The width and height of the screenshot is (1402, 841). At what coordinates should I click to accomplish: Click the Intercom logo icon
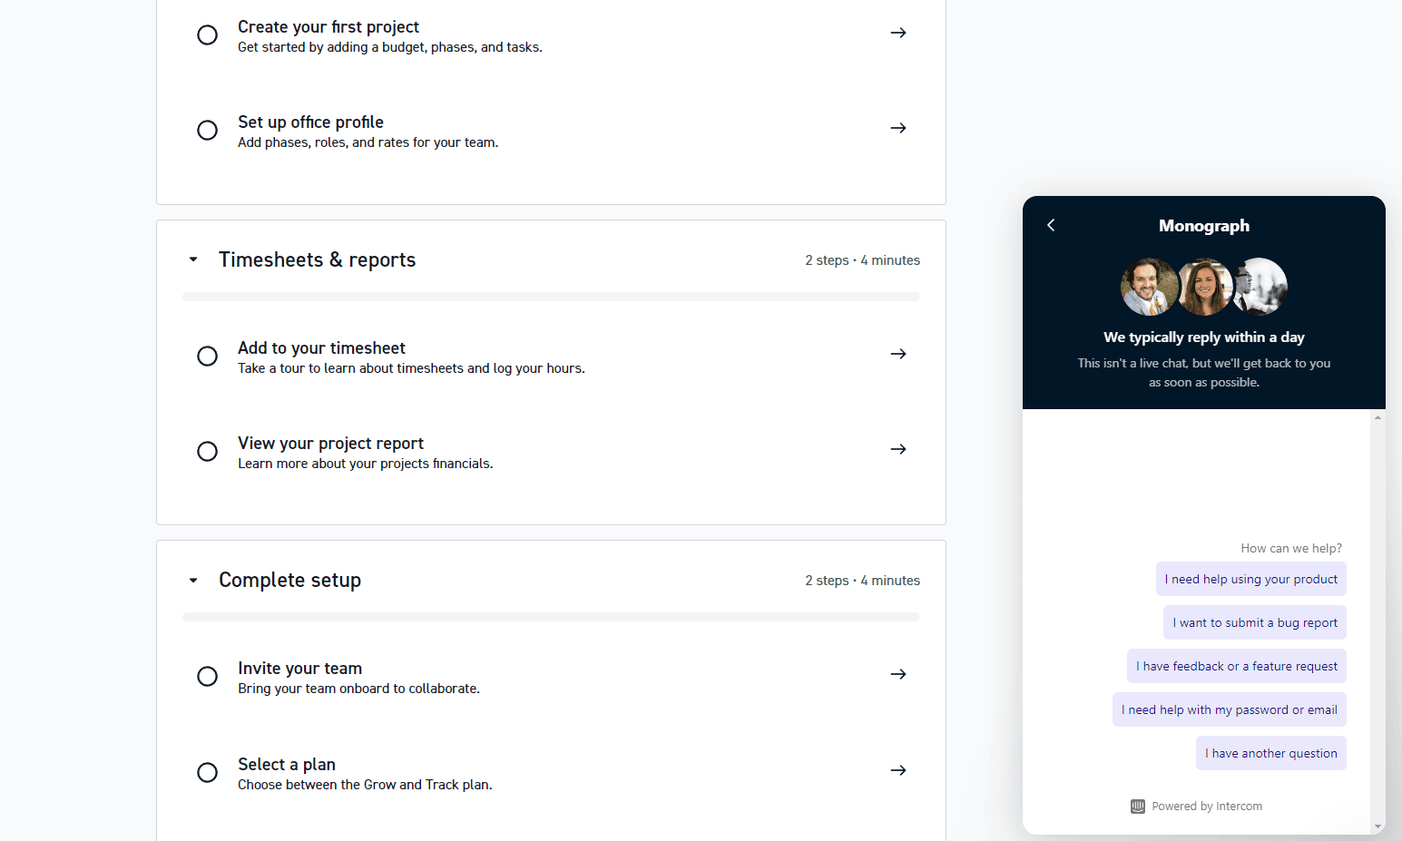[1138, 807]
